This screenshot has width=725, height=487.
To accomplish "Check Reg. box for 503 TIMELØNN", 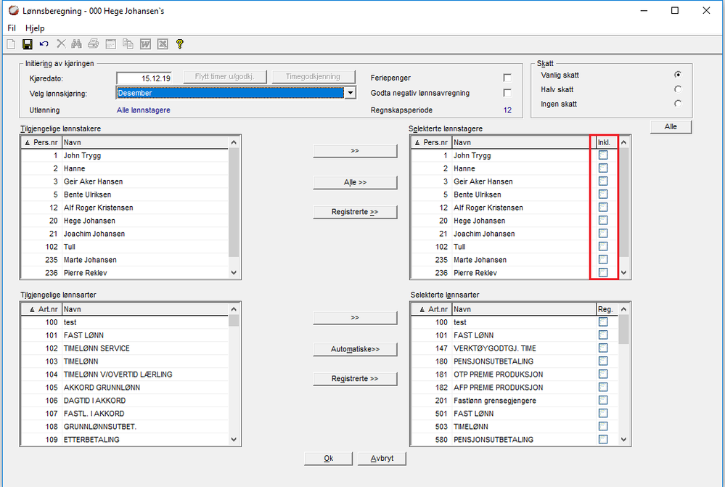I will (x=603, y=426).
